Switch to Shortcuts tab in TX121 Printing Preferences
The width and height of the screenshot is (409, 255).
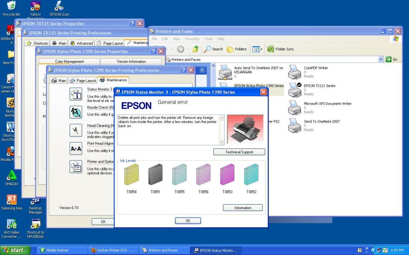37,43
